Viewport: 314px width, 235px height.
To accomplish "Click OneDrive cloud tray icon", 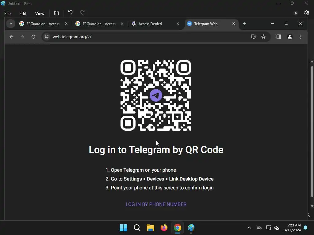I will click(x=259, y=228).
